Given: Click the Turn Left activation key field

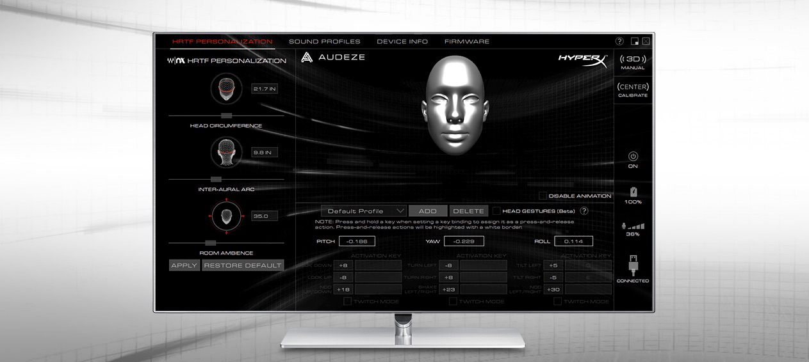Looking at the screenshot, I should pos(484,265).
